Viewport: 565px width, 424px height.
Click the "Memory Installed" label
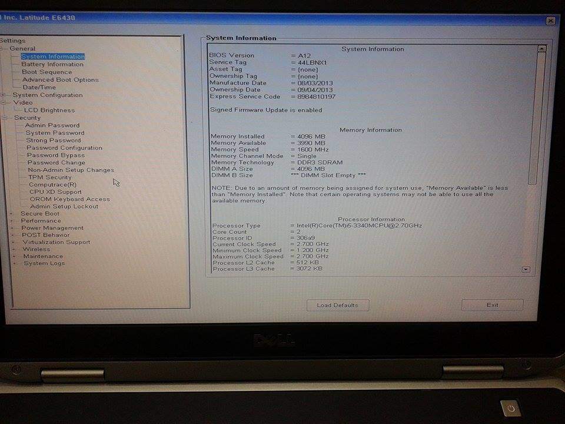coord(237,136)
